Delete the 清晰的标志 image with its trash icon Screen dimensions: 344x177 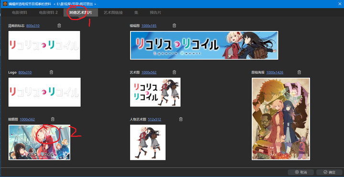59,26
